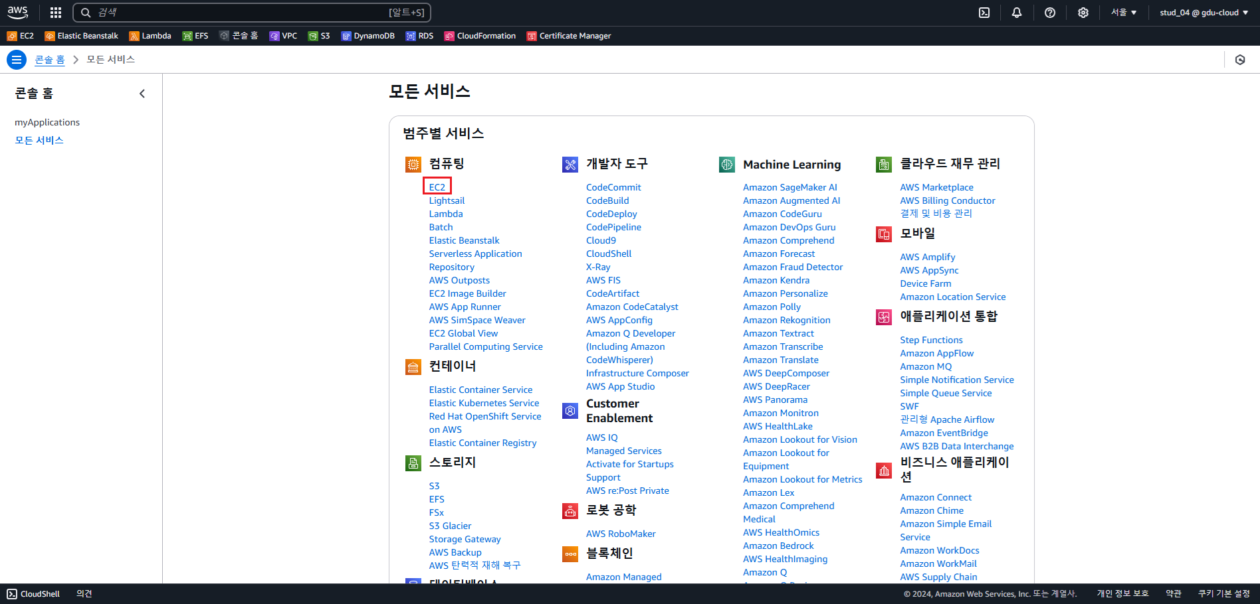Open the Amazon EventBridge link
Screen dimensions: 1260x604
tap(944, 433)
